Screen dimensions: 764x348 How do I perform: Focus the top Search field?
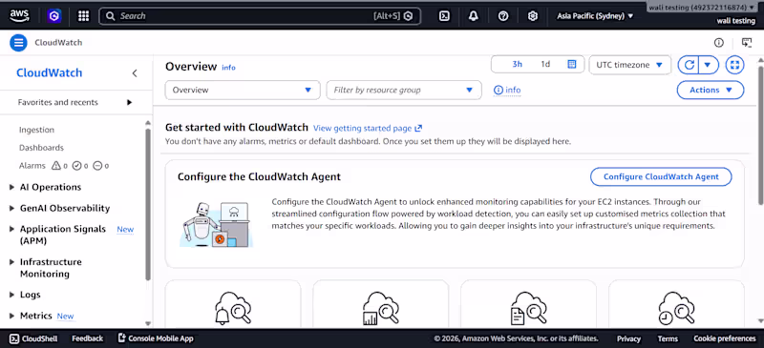[x=260, y=16]
